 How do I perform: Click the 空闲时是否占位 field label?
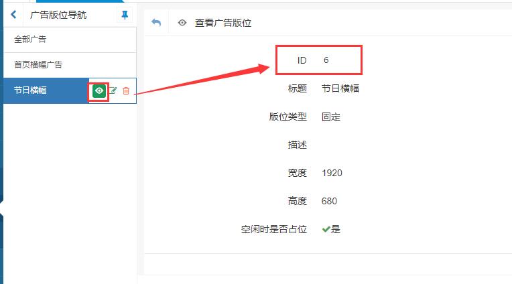[x=273, y=229]
